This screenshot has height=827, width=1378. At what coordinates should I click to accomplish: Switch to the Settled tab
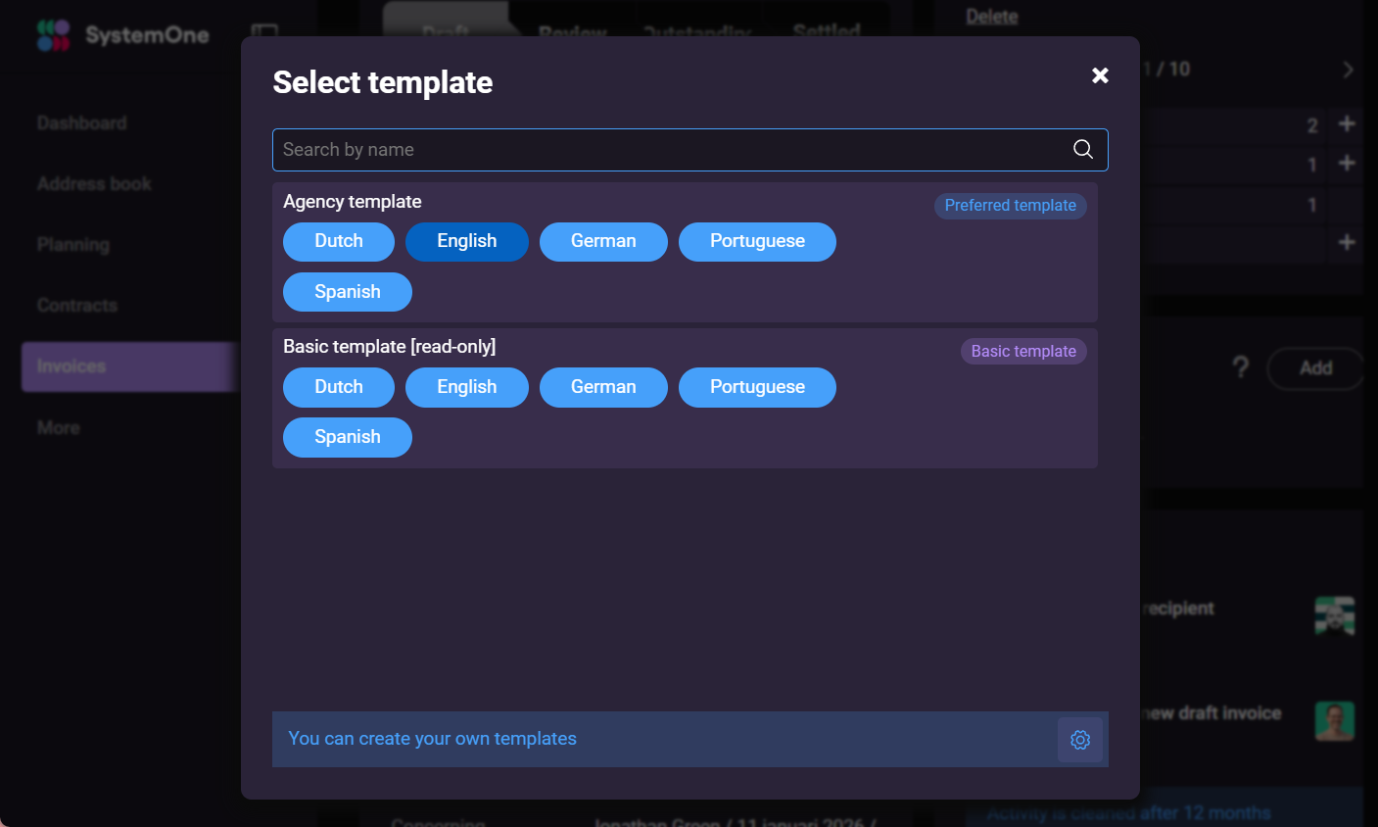pos(824,30)
